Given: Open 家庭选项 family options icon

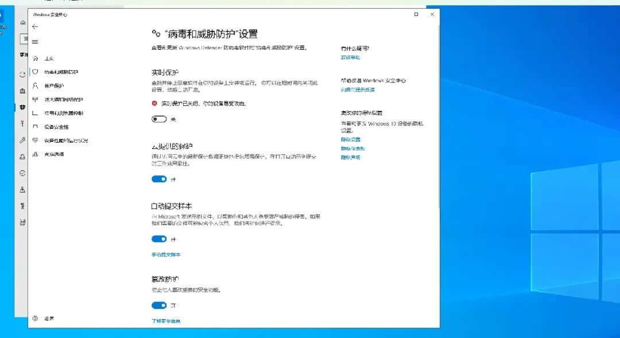Looking at the screenshot, I should click(x=35, y=154).
